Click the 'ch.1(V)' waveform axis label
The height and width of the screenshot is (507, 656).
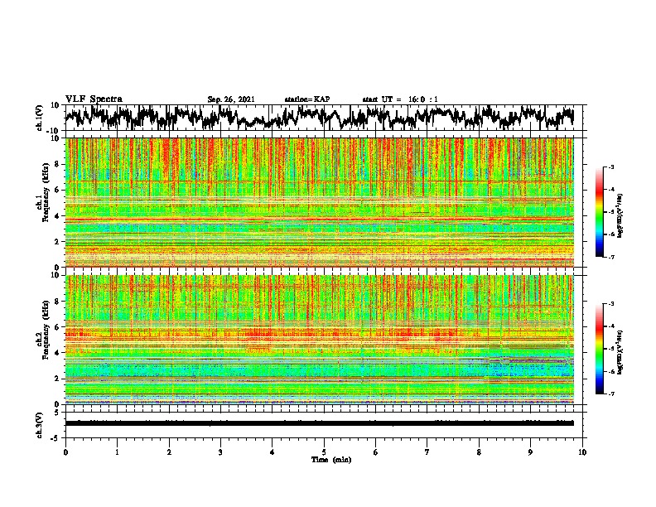click(40, 118)
